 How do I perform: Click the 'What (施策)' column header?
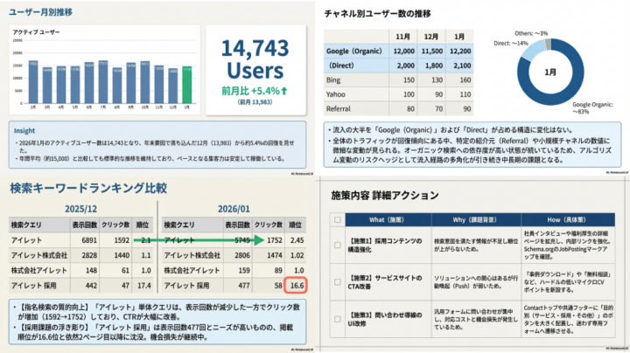tap(387, 220)
